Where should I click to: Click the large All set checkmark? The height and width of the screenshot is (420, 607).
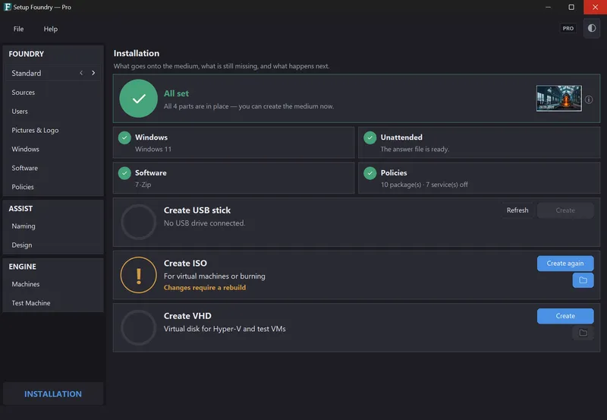[x=139, y=99]
